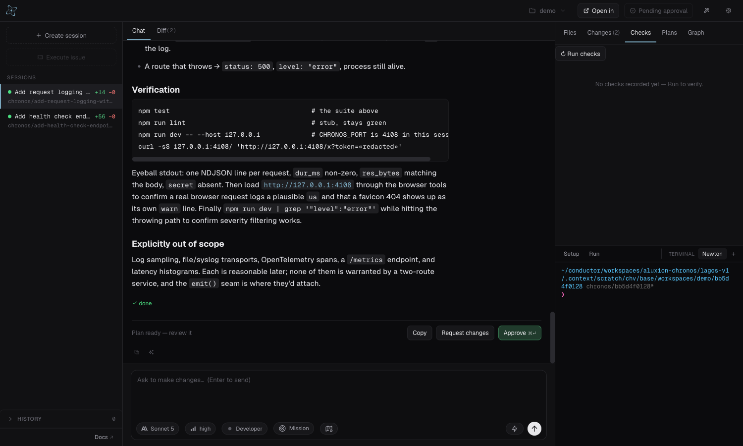Approve the plan

520,333
